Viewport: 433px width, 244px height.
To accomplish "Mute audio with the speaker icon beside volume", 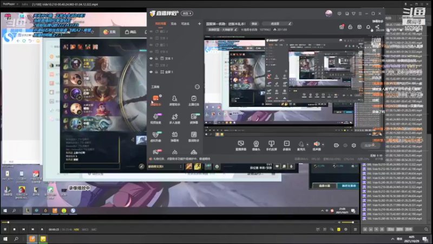I will [339, 222].
